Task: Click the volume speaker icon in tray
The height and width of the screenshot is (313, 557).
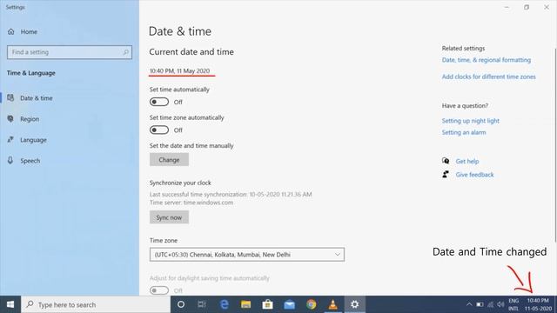Action: (501, 304)
